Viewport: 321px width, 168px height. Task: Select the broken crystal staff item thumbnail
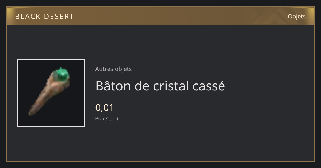51,93
